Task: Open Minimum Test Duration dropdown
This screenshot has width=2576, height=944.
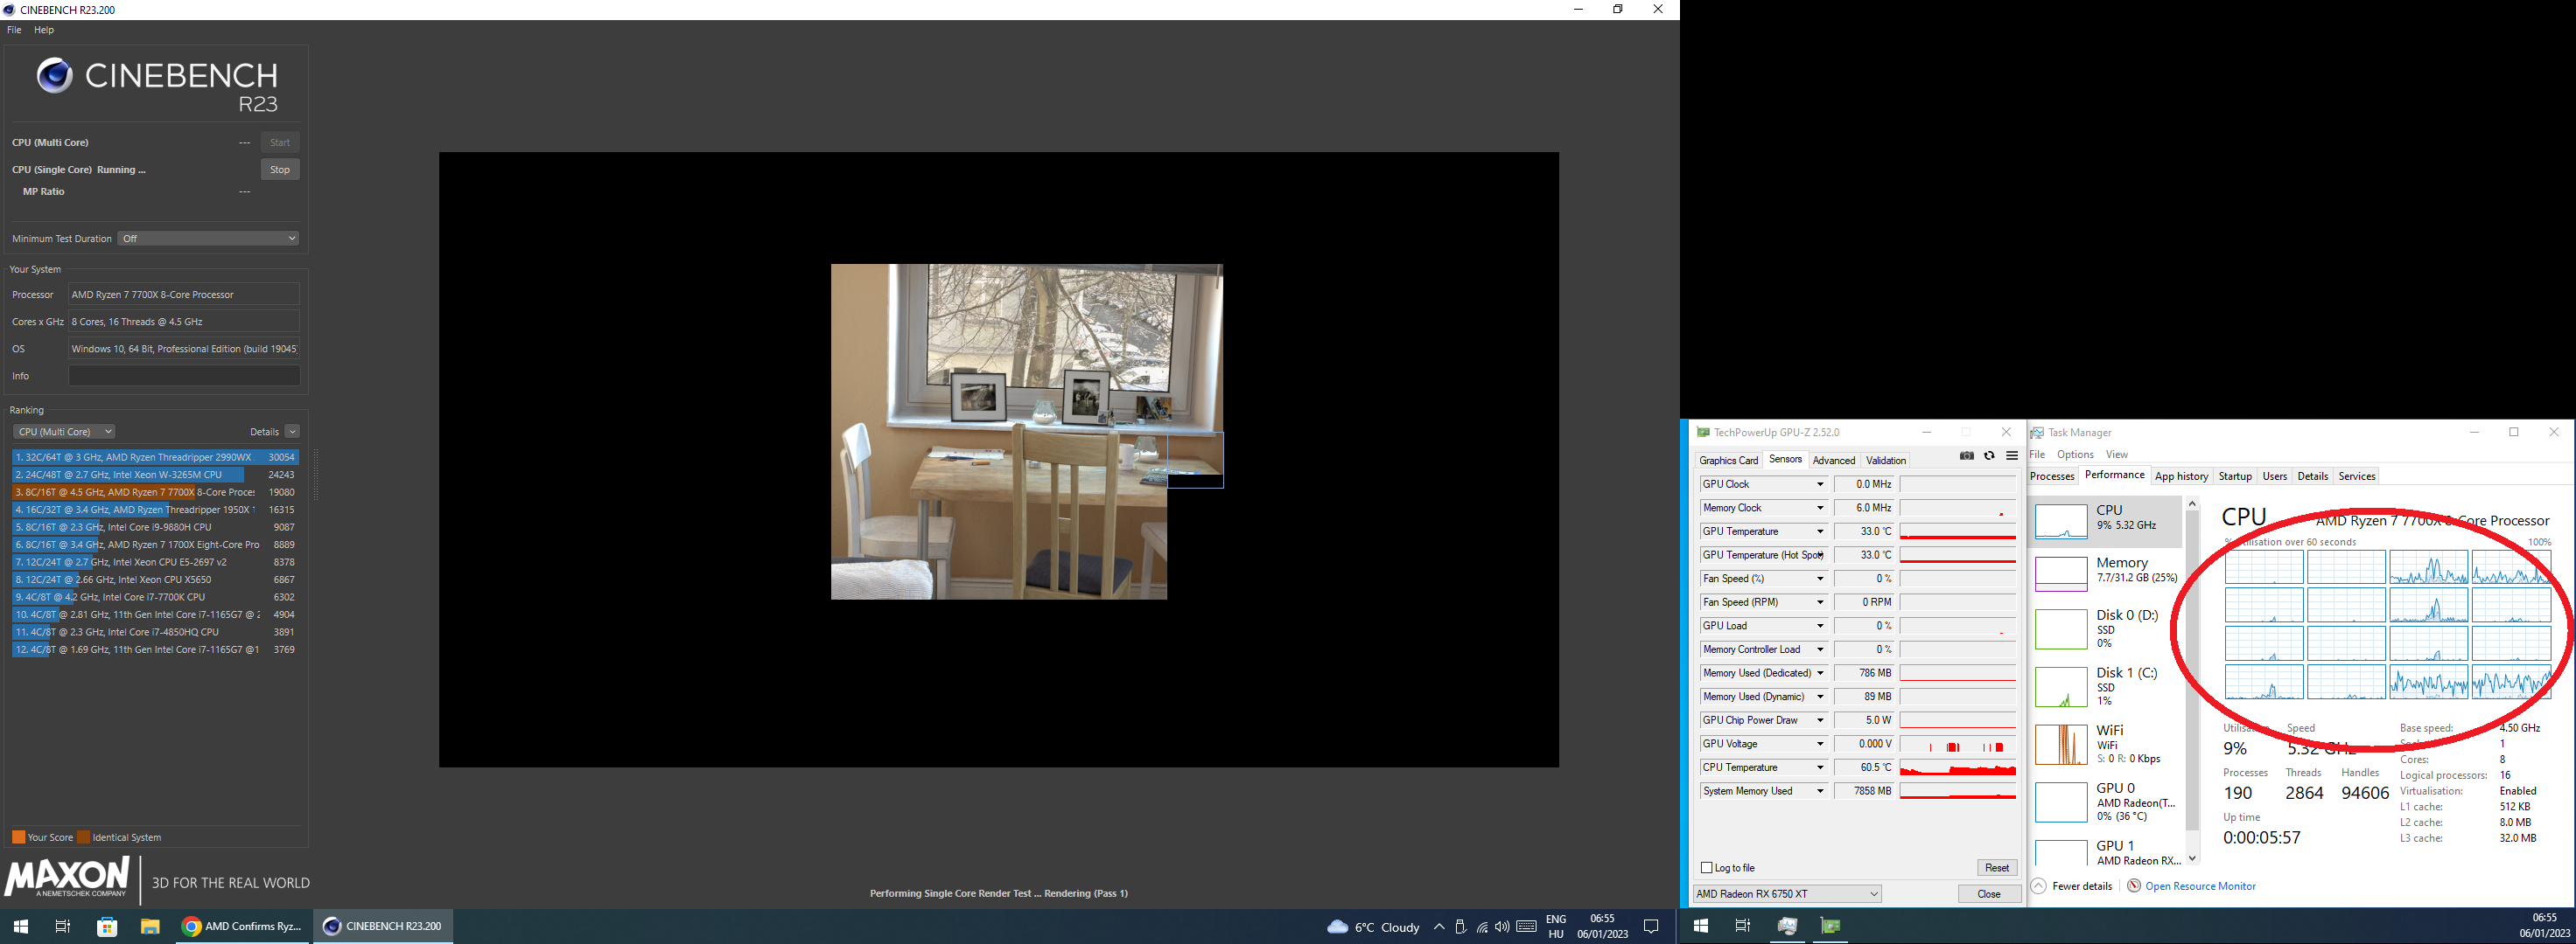Action: click(x=208, y=239)
